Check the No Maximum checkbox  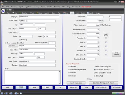click(x=101, y=25)
